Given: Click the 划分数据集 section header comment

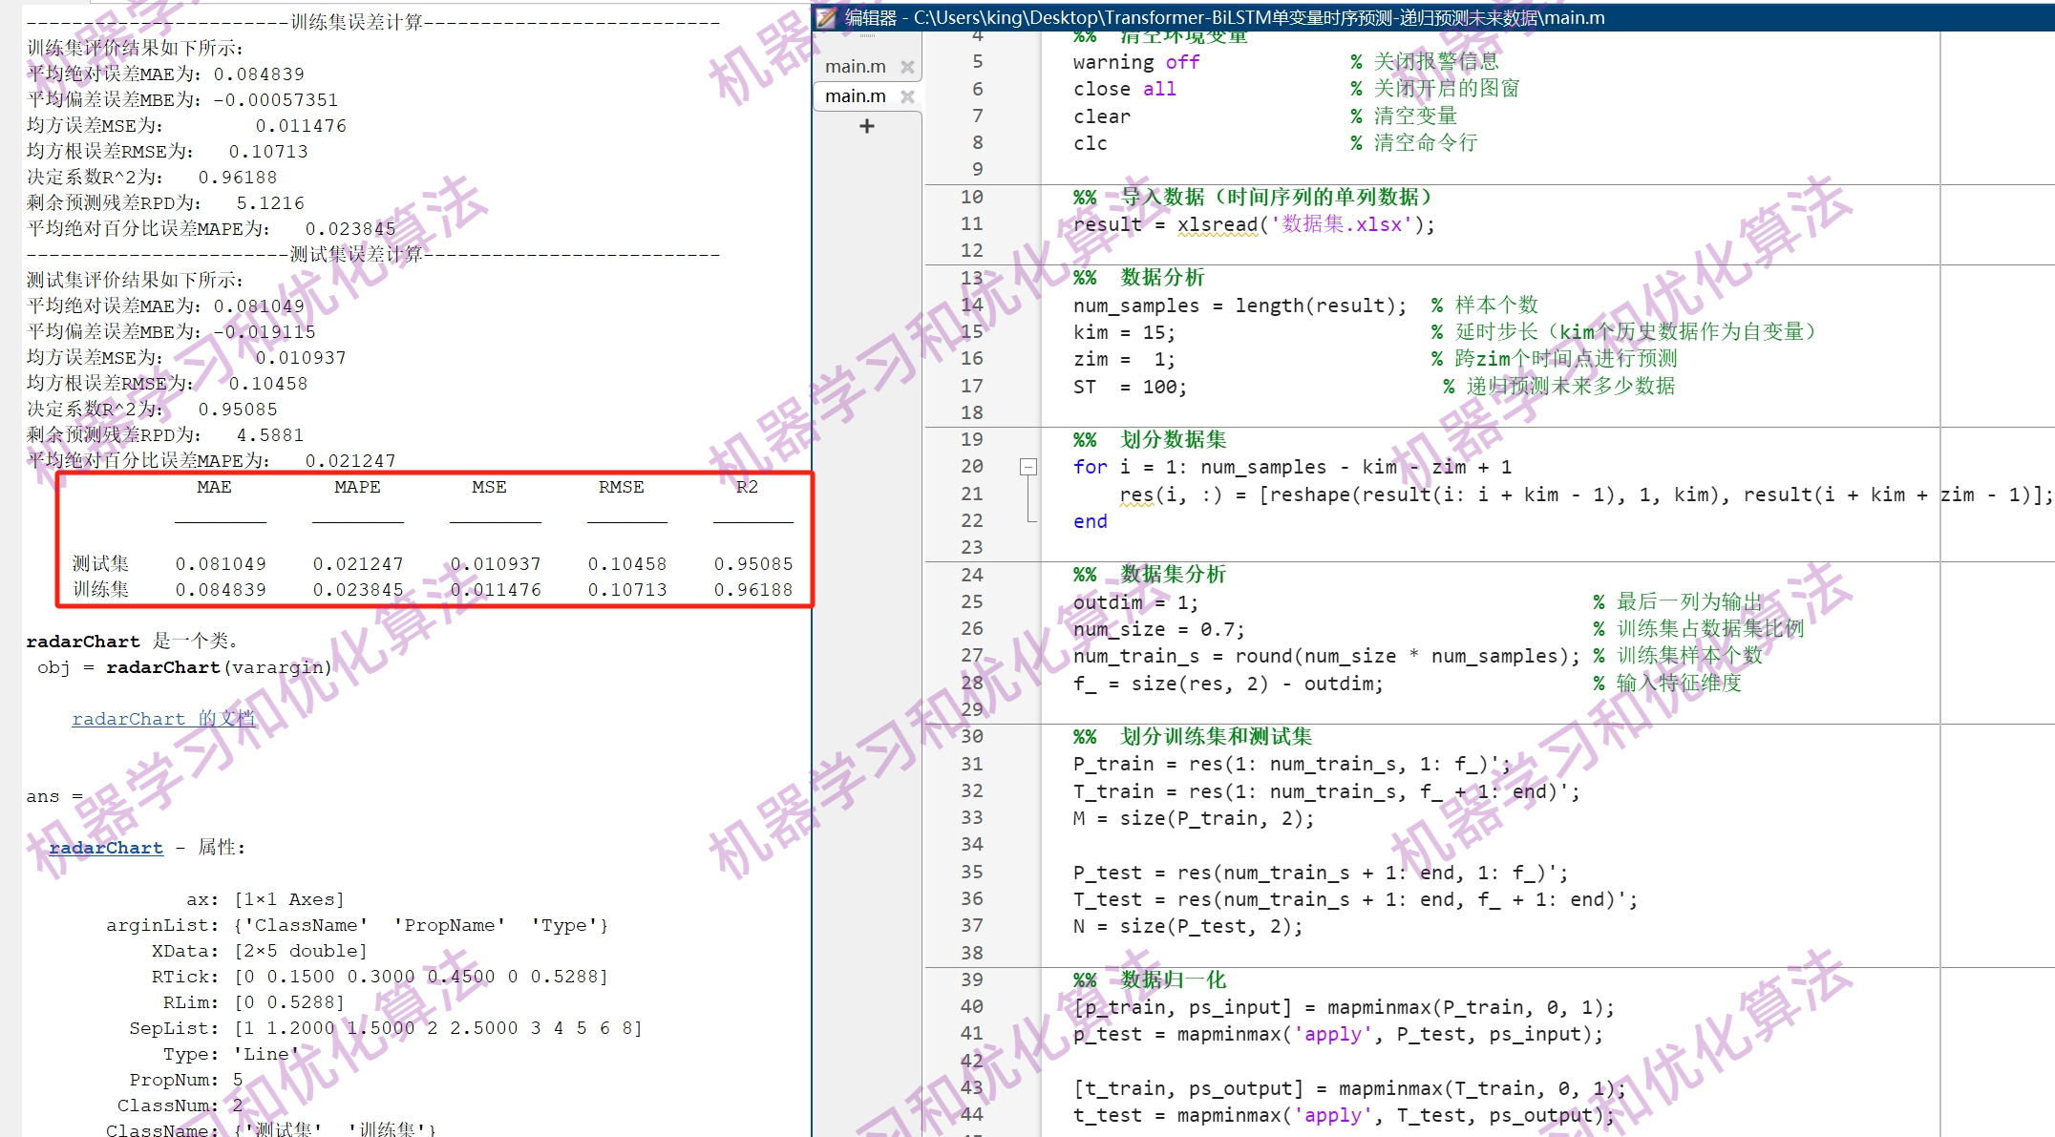Looking at the screenshot, I should (1173, 440).
